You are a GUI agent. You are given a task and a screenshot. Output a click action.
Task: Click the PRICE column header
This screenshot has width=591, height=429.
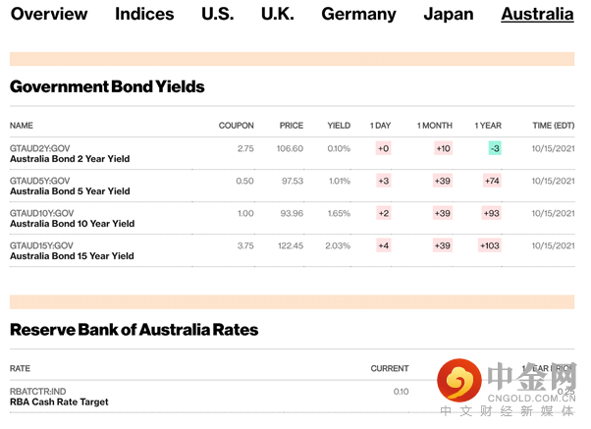click(x=291, y=126)
